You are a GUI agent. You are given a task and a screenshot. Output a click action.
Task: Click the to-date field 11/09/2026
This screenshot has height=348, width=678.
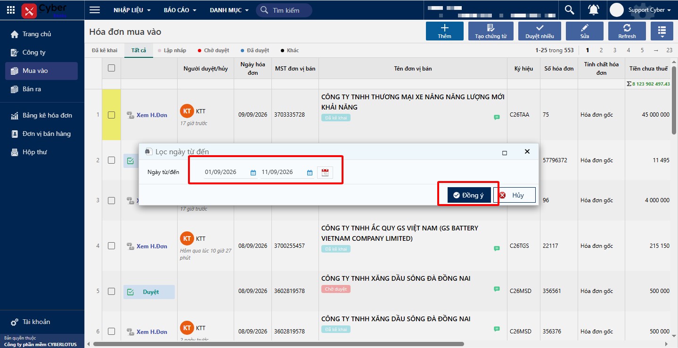click(282, 172)
